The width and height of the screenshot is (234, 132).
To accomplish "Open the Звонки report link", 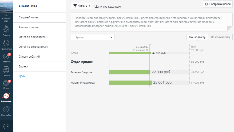I will click(23, 66).
